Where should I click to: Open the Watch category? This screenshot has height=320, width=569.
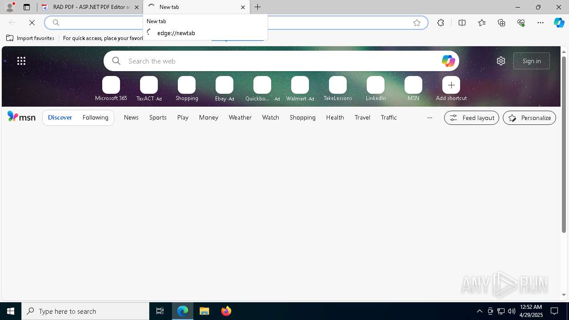(x=271, y=117)
